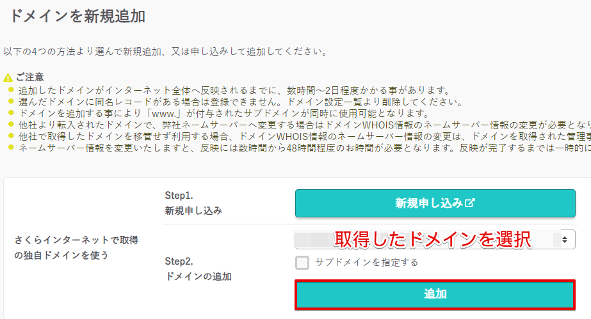Click the note starting 他社より転入されたドメイン
The image size is (591, 319).
pos(305,125)
